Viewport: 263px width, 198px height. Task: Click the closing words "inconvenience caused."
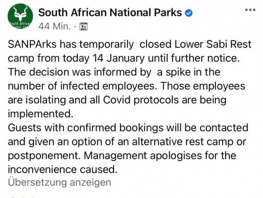[x=62, y=169]
